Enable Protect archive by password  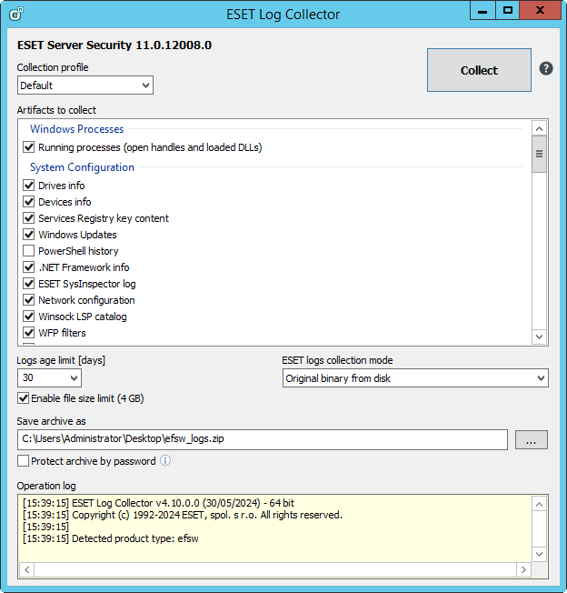tap(23, 461)
